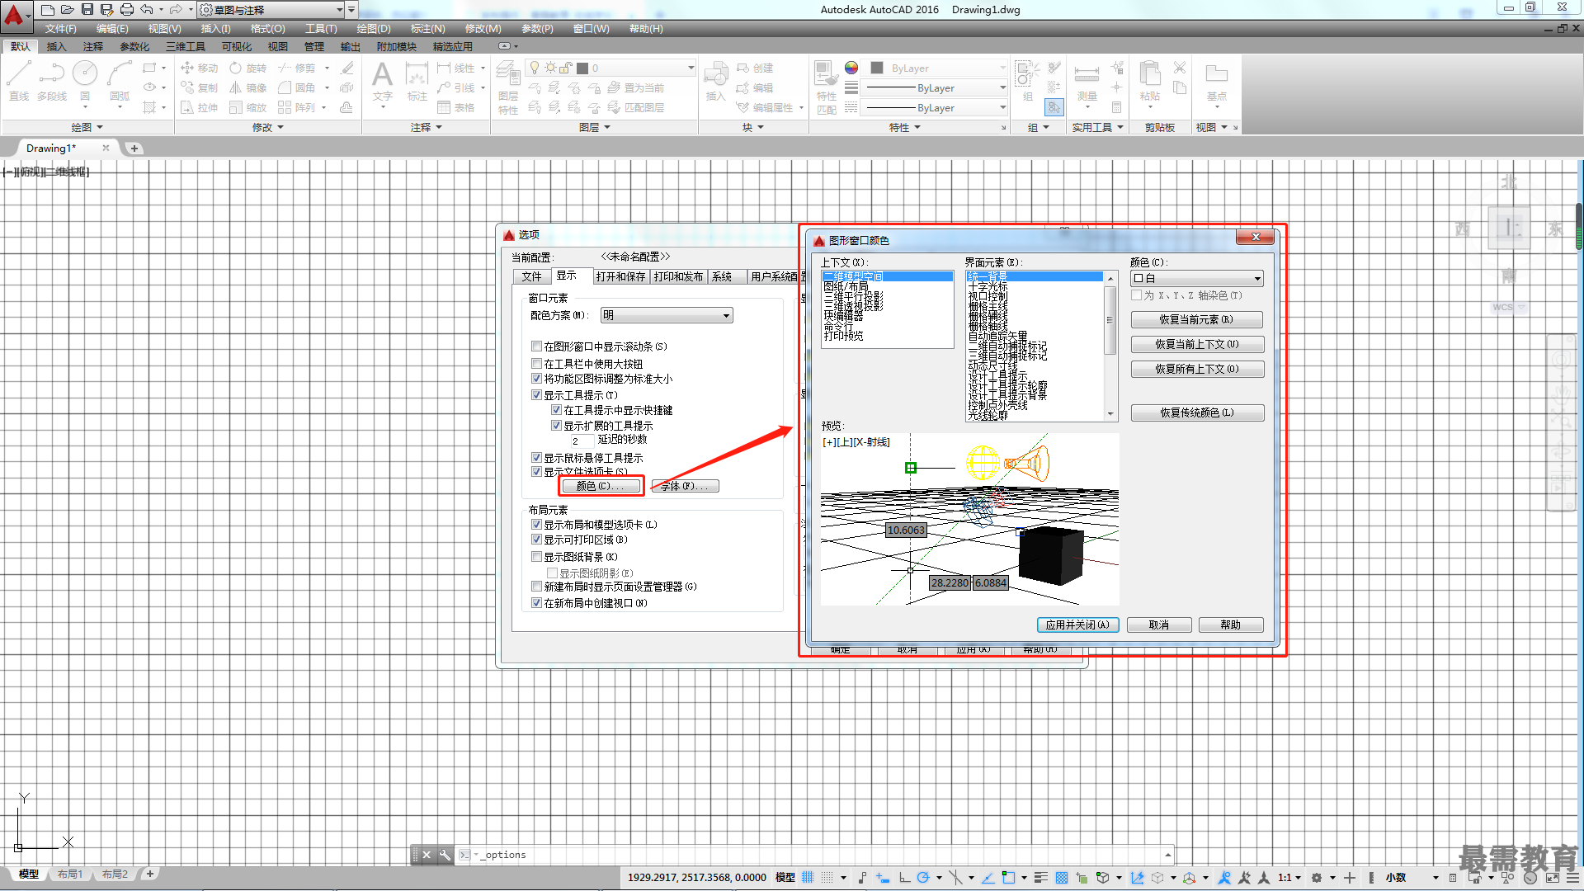The image size is (1584, 891).
Task: Click 应用并关闭(A) button
Action: pos(1077,625)
